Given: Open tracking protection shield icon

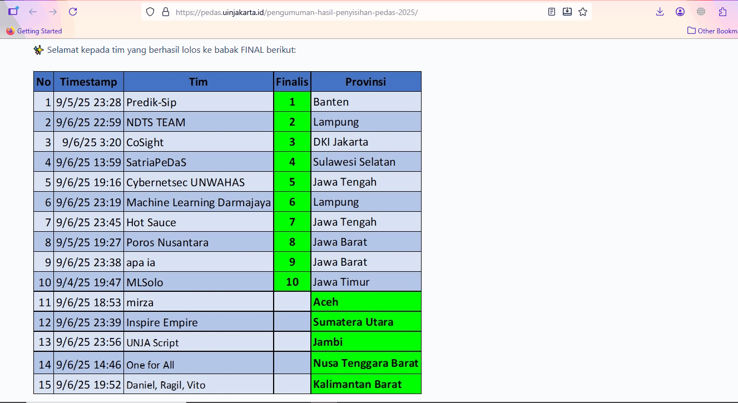Looking at the screenshot, I should point(150,12).
